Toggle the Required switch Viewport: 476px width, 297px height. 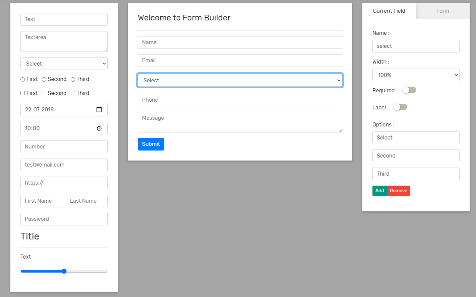409,90
